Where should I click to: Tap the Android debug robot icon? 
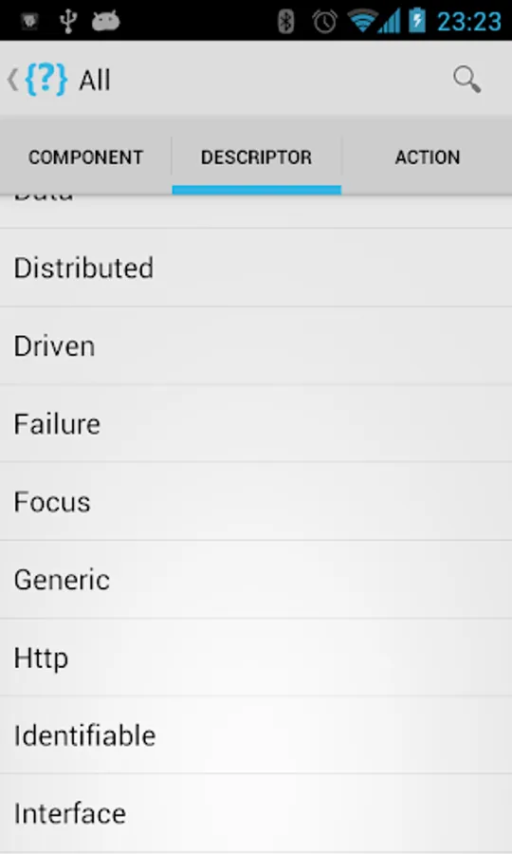[x=105, y=21]
